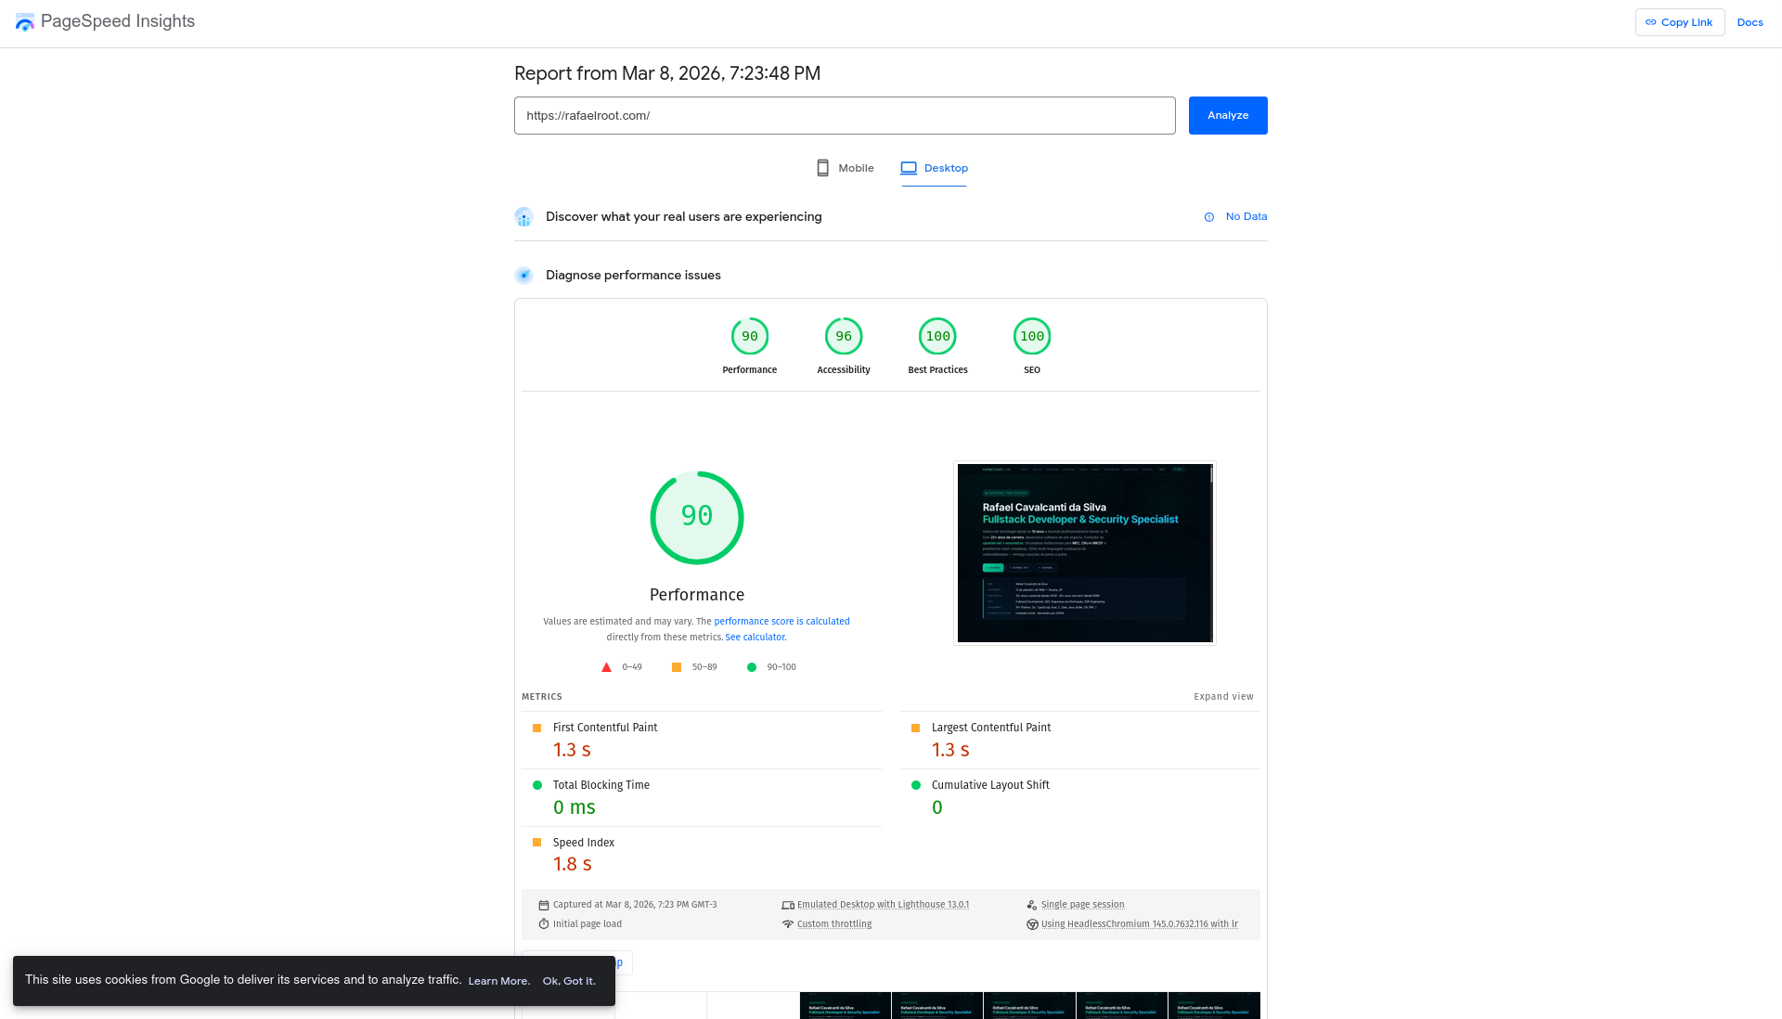Click the Analyze button
Screen dimensions: 1782x1019
1227,115
